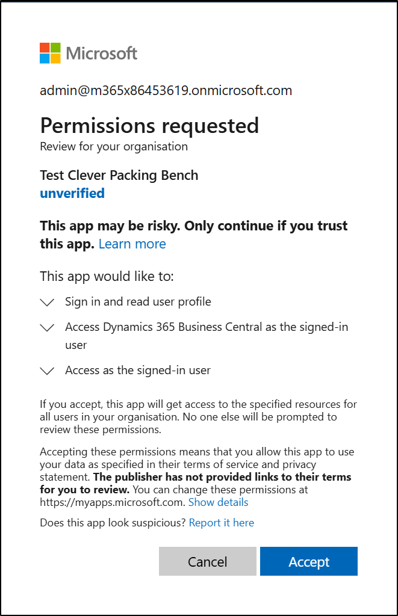Expand chevron beside Sign in and read user profile
The image size is (398, 616).
pos(47,302)
